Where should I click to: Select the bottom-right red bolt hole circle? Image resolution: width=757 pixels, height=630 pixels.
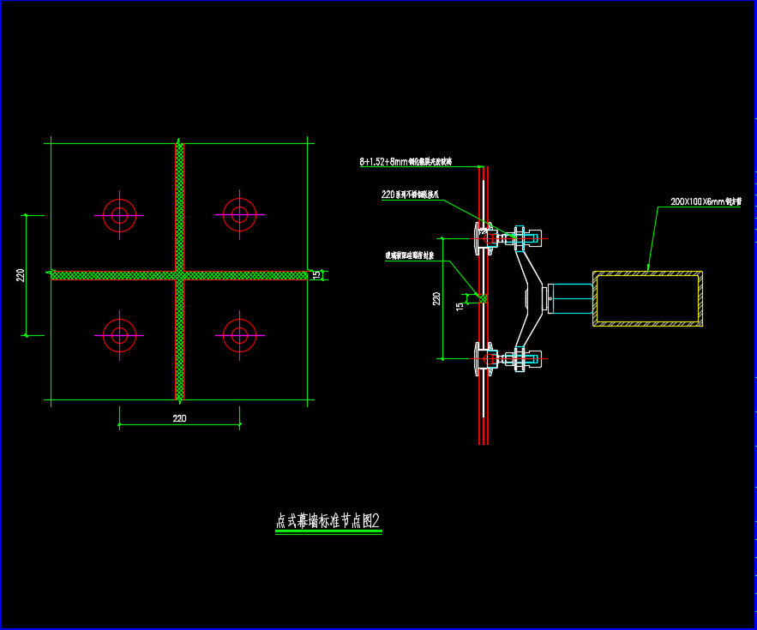coord(239,335)
